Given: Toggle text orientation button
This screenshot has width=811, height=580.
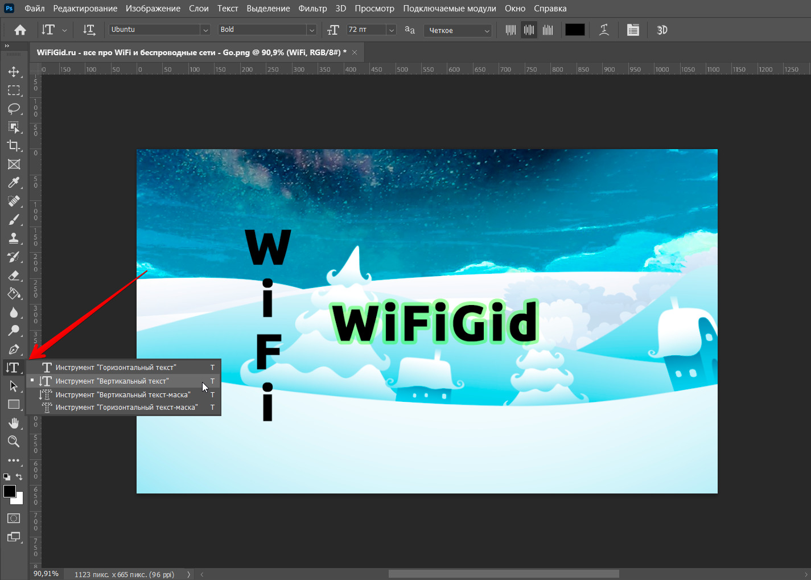Looking at the screenshot, I should click(89, 30).
